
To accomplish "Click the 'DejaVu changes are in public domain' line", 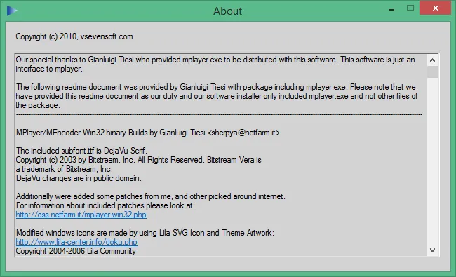I will pos(79,178).
